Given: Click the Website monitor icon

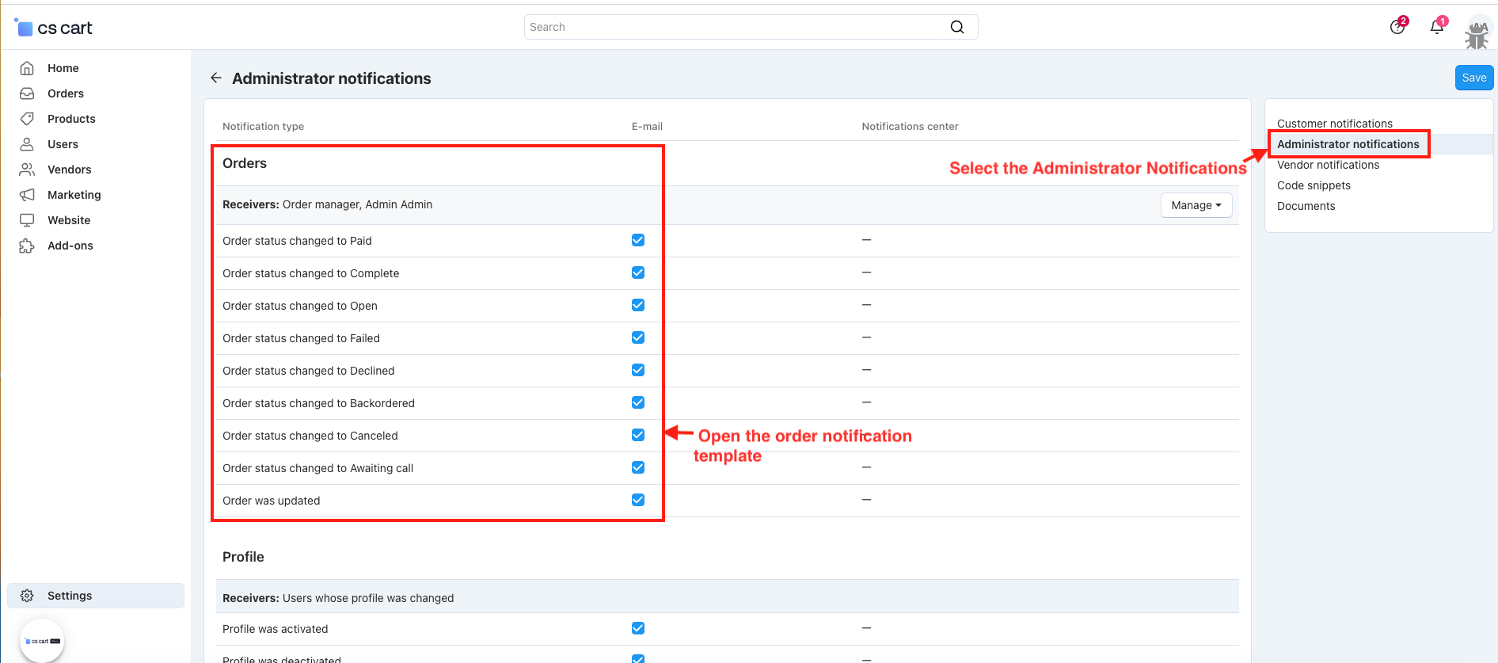Looking at the screenshot, I should [27, 220].
